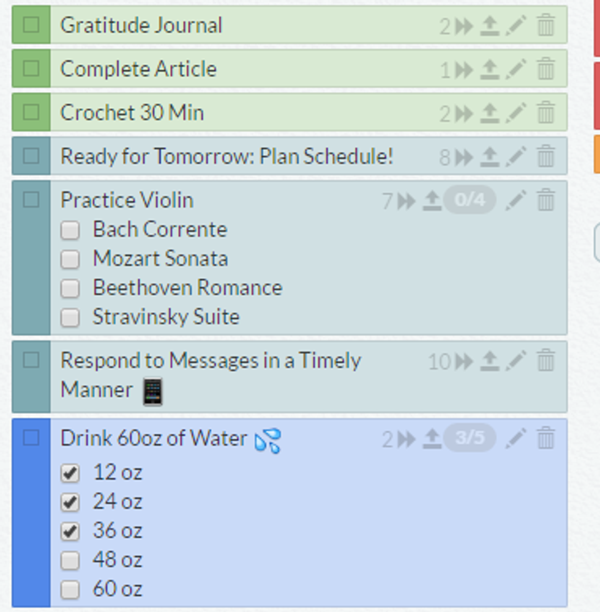
Task: Collapse Practice Violin checklist via 0/4 badge
Action: [x=469, y=200]
